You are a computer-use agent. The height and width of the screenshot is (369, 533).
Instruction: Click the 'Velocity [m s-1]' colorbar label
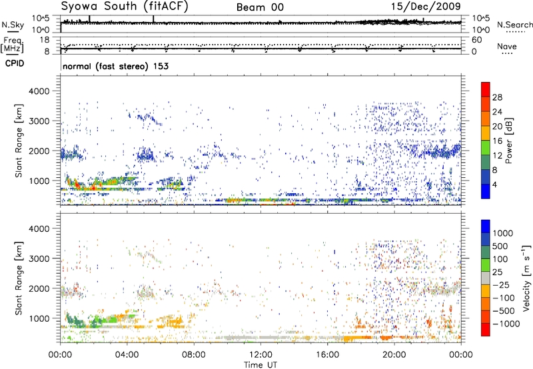[x=526, y=278]
